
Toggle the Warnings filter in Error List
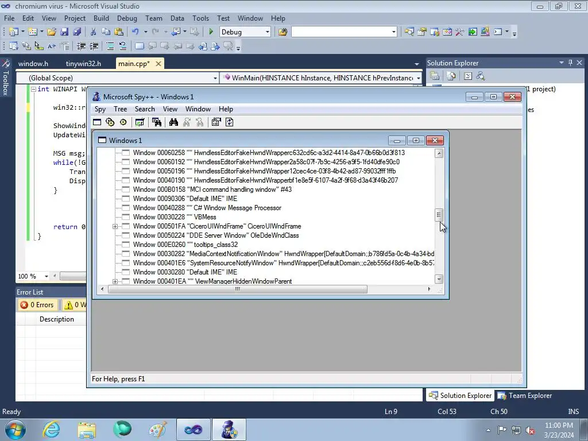coord(74,305)
